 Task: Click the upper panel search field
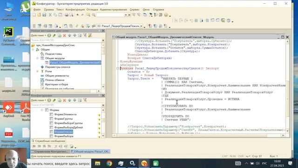point(66,40)
